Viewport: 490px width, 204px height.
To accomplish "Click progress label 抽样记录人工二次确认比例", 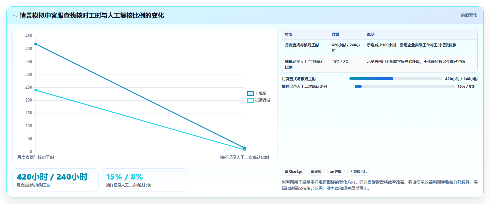I will (x=304, y=86).
